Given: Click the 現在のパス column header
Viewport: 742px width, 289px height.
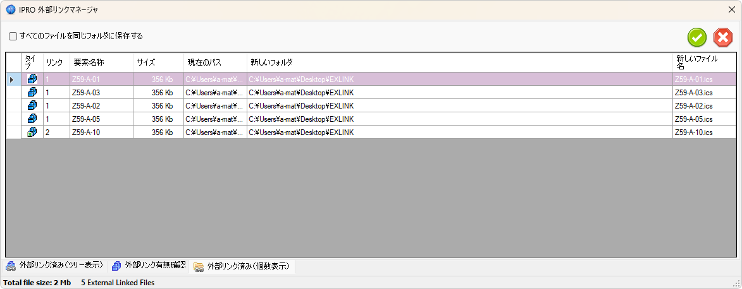Looking at the screenshot, I should point(215,62).
